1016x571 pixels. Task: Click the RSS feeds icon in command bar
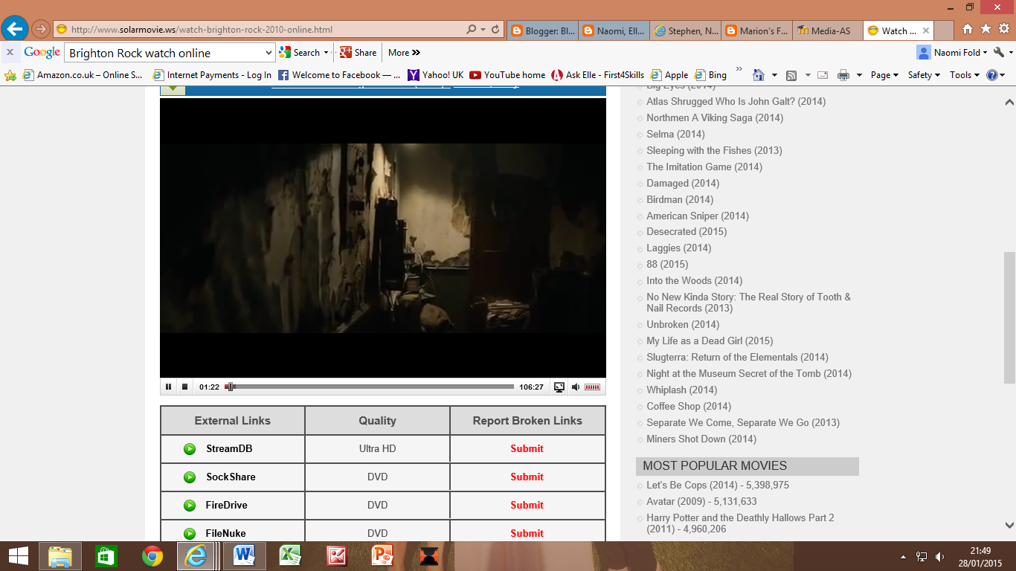791,75
